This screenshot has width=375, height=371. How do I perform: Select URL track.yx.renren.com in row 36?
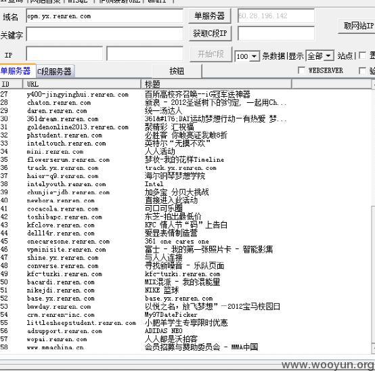(x=63, y=168)
